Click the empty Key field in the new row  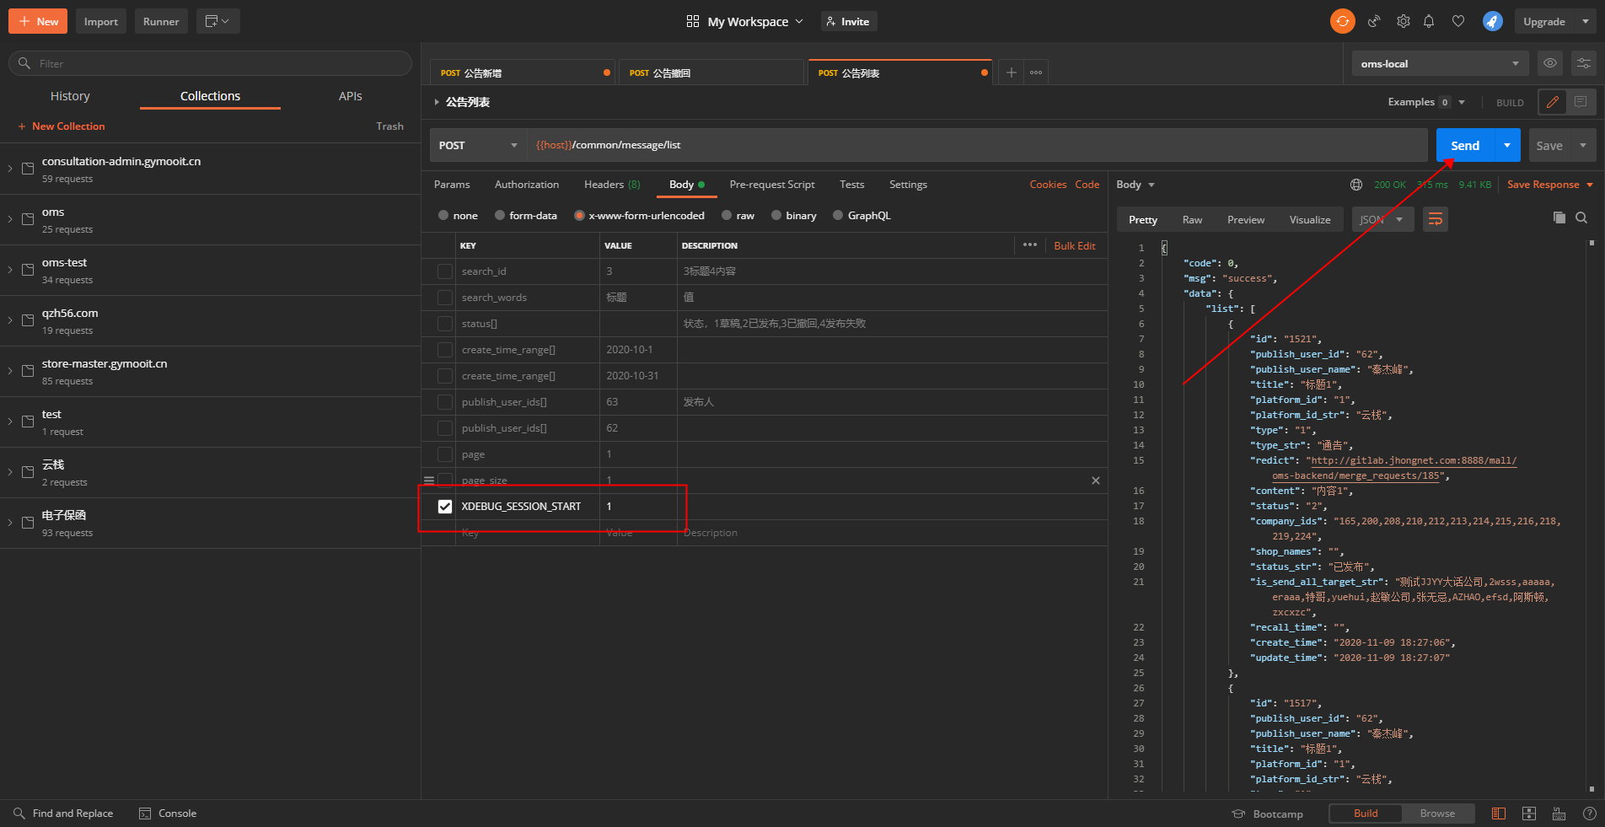529,533
